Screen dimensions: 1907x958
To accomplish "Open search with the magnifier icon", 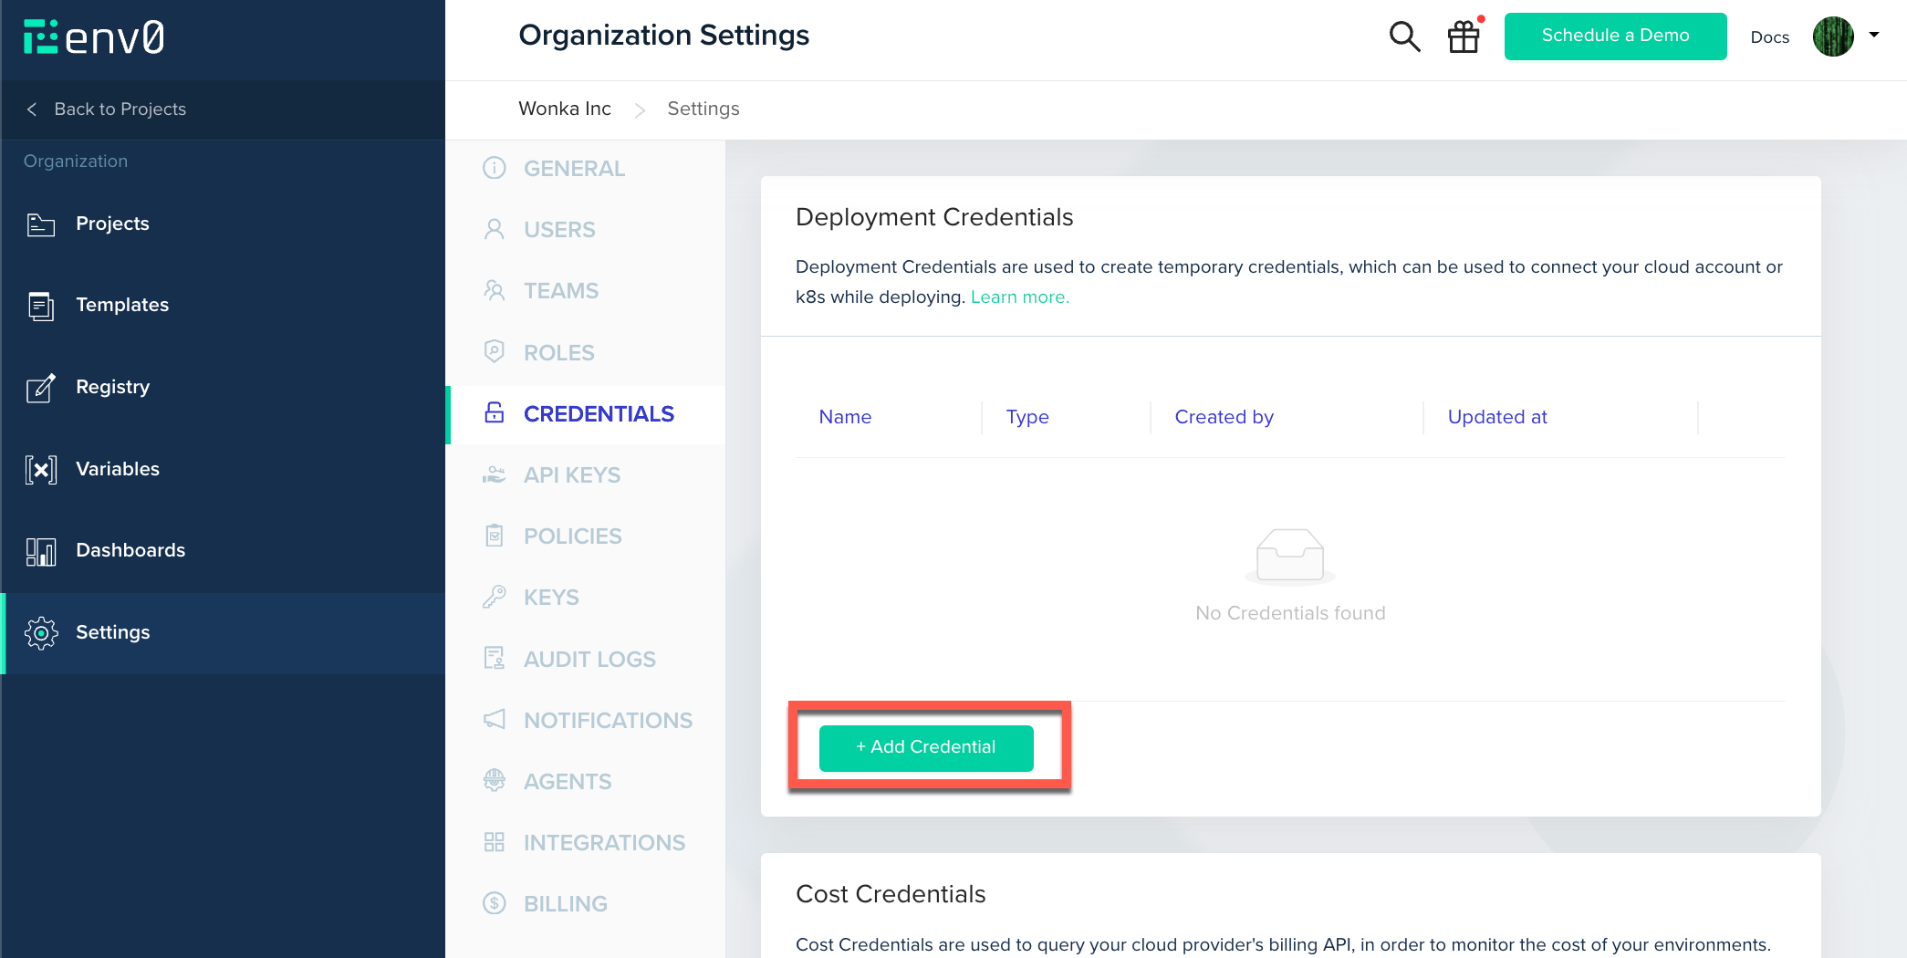I will 1404,36.
